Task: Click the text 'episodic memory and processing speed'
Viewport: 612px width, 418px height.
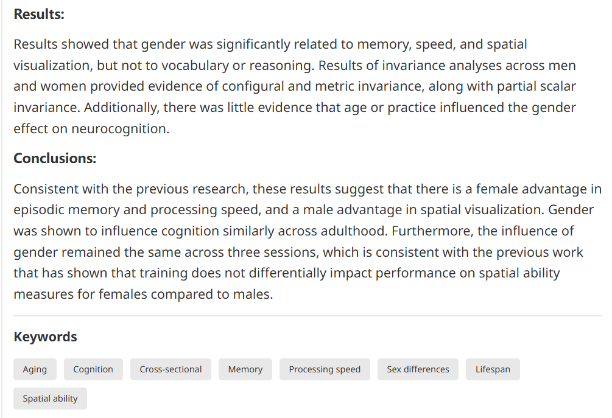Action: point(136,210)
